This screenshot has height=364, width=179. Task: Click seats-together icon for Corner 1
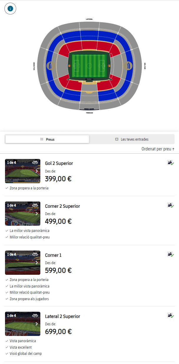170,254
